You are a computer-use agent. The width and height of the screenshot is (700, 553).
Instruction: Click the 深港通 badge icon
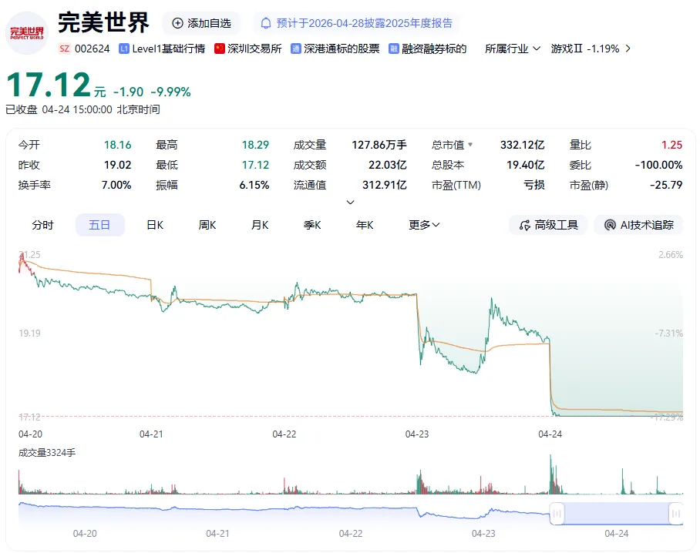(295, 49)
